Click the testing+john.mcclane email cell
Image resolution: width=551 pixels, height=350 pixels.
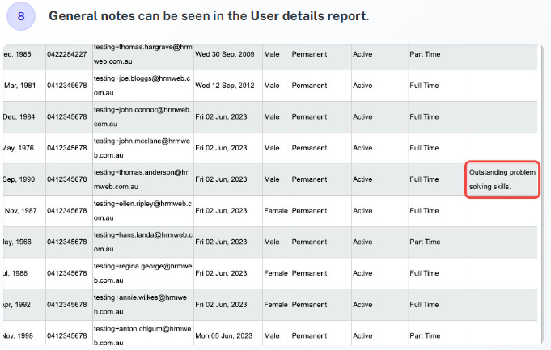click(x=143, y=148)
